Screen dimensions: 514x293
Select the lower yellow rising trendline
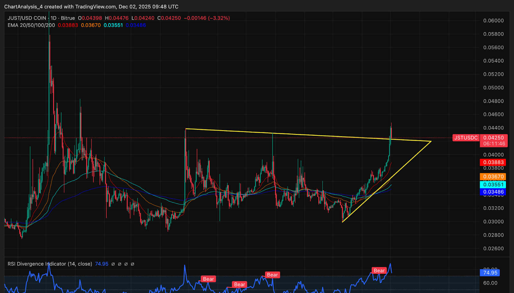coord(387,182)
